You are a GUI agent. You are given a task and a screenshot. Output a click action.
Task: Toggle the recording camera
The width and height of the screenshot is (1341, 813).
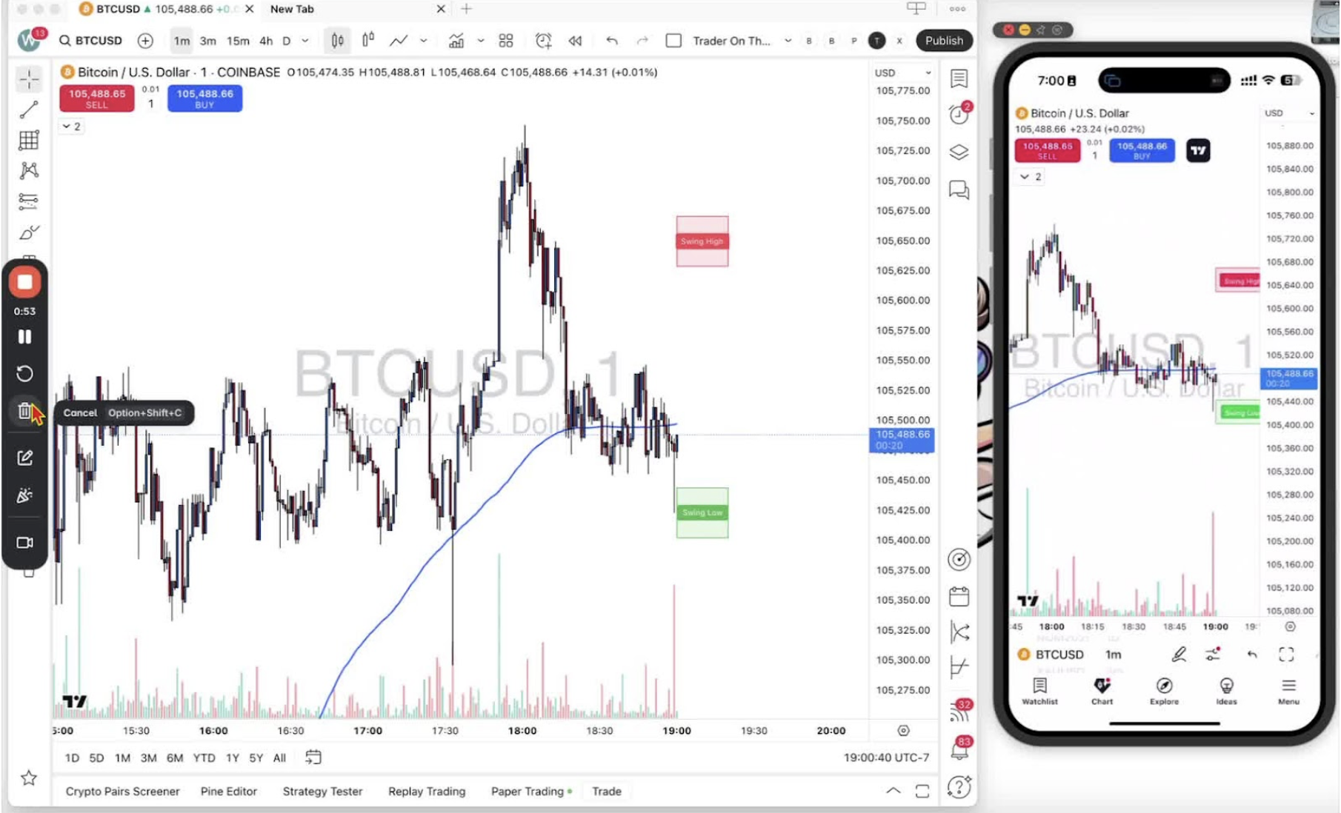(24, 543)
